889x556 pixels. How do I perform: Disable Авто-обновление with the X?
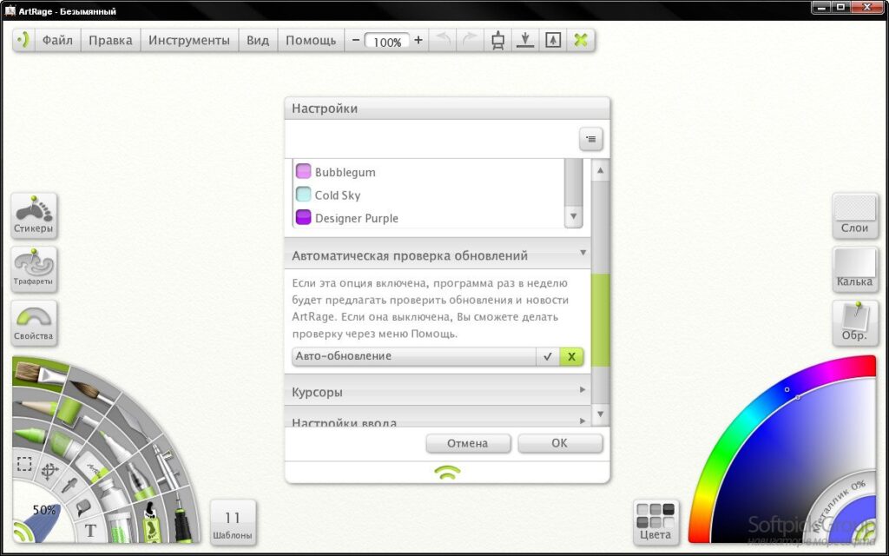[571, 356]
